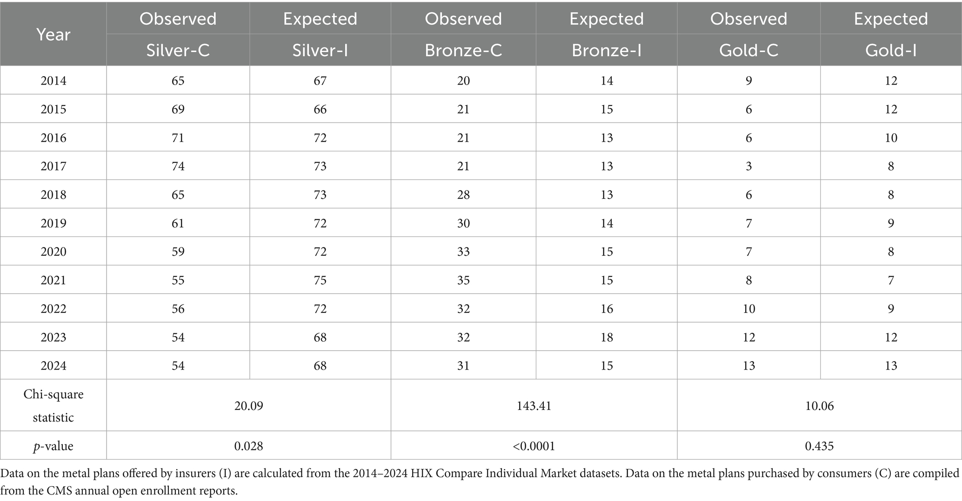Select the p-value cell showing <0.0001
962x501 pixels.
pos(534,446)
